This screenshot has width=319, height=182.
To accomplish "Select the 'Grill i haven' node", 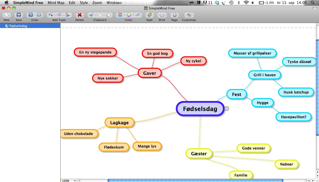I will (265, 75).
